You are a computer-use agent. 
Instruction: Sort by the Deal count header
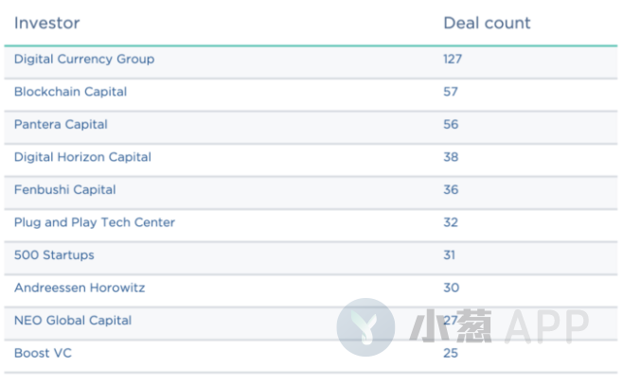tap(487, 23)
